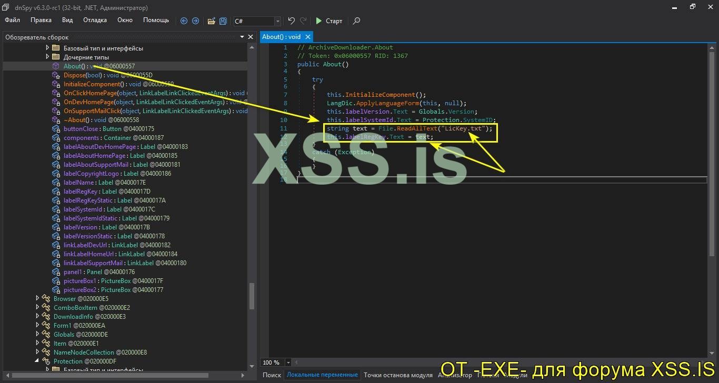The width and height of the screenshot is (719, 383).
Task: Click the navigate backward arrow icon
Action: 184,21
